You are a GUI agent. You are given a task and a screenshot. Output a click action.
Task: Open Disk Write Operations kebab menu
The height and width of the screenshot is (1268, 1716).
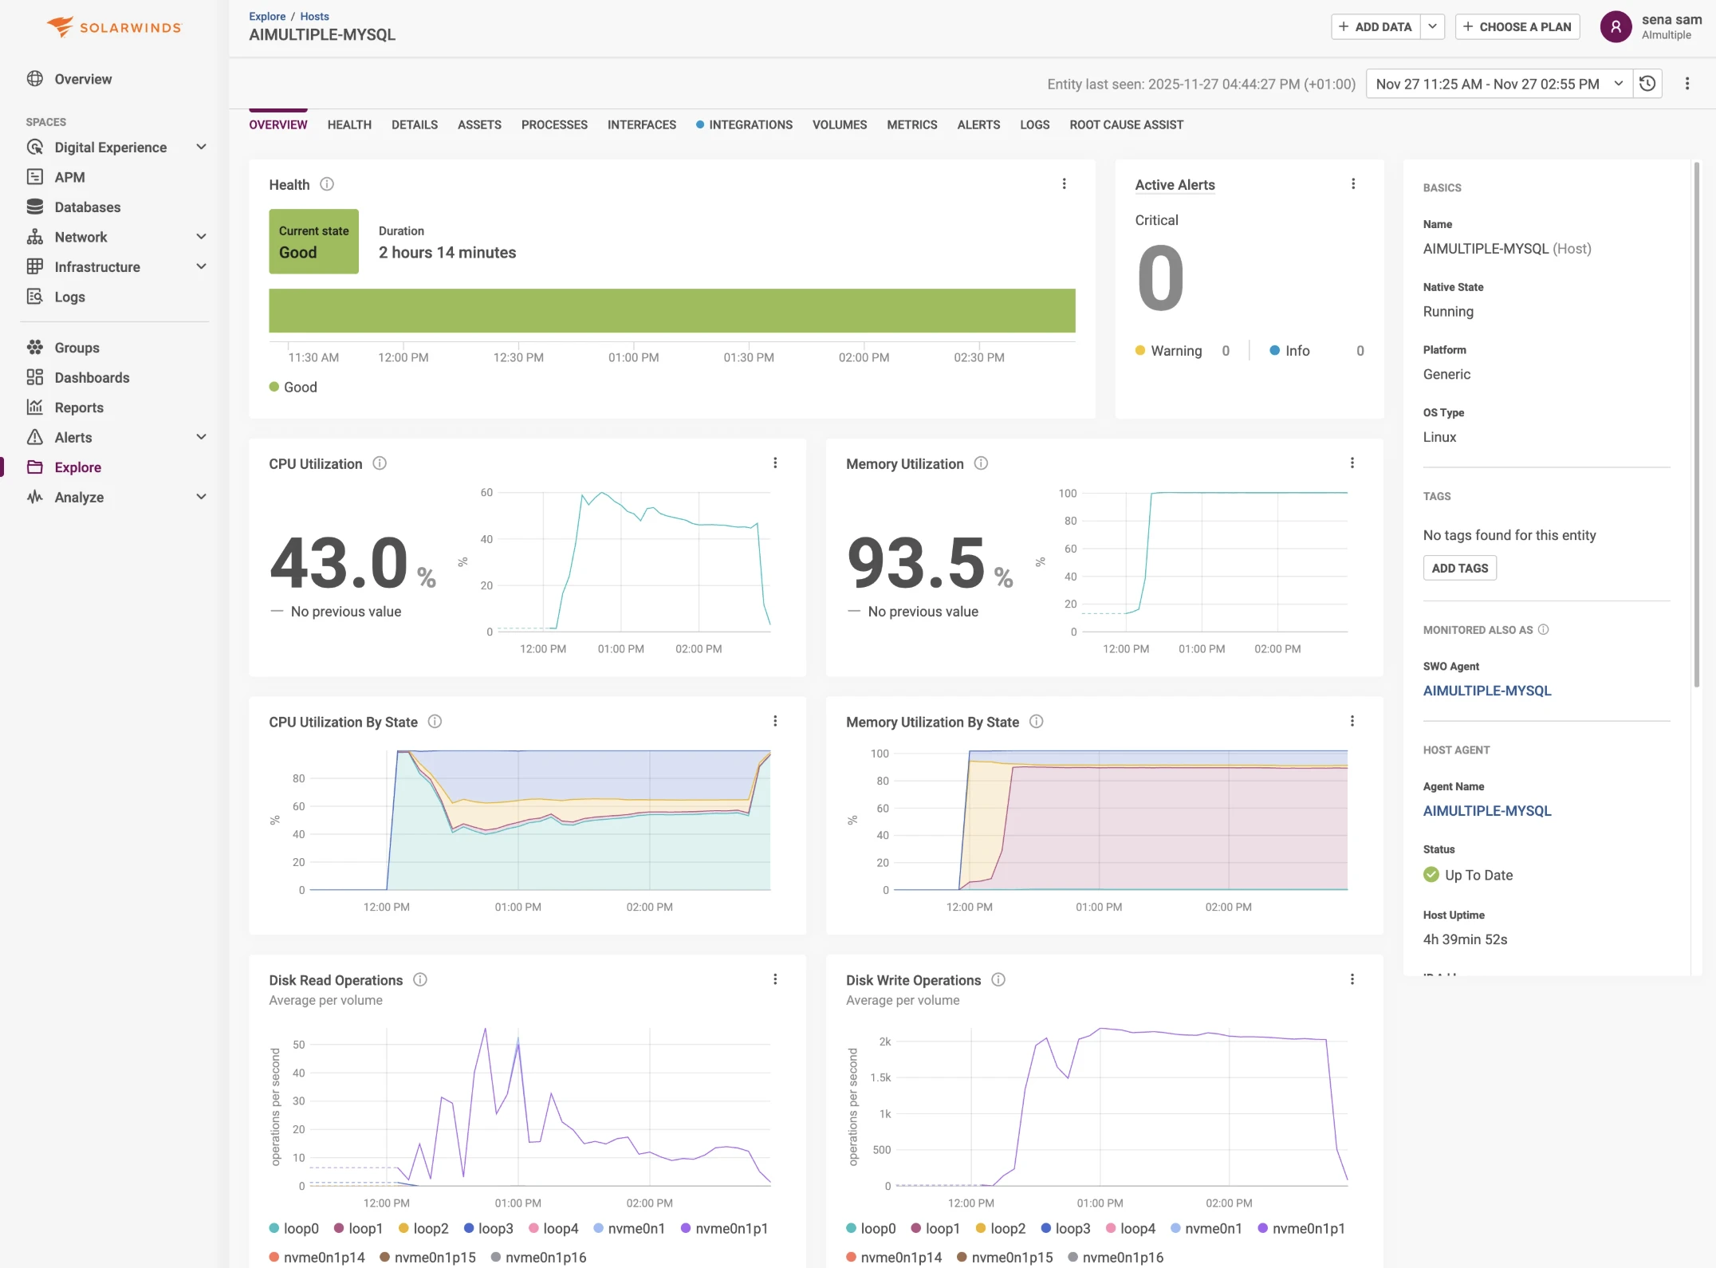tap(1352, 979)
